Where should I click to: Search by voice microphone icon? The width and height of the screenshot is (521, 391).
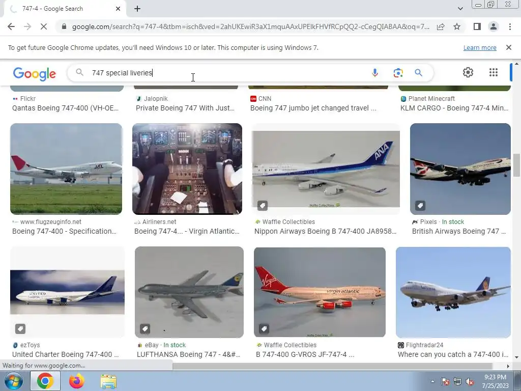point(375,73)
